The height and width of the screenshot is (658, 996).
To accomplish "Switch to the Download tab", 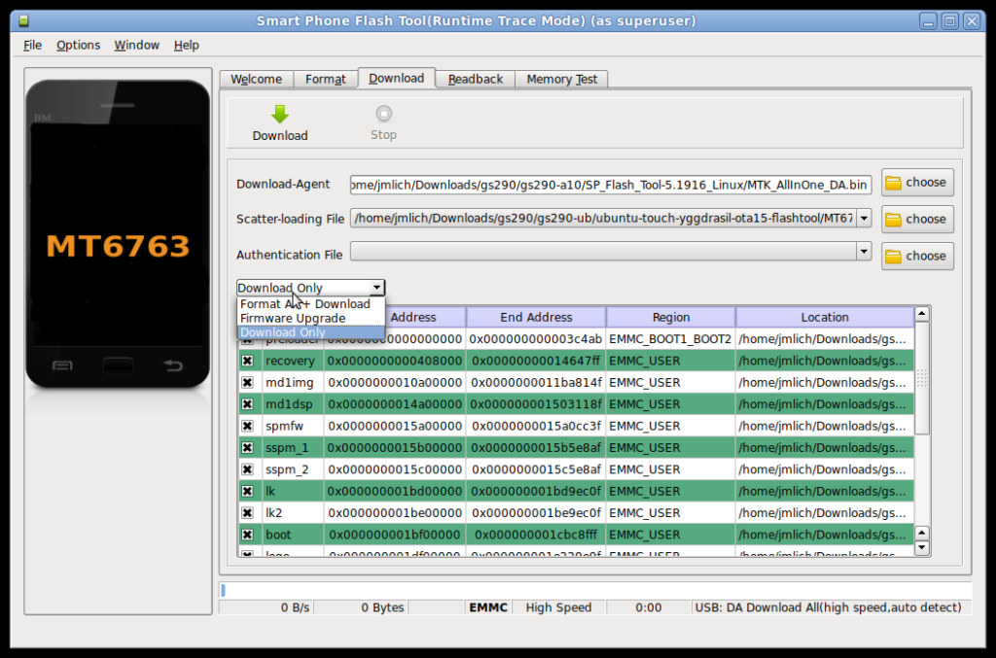I will point(397,78).
